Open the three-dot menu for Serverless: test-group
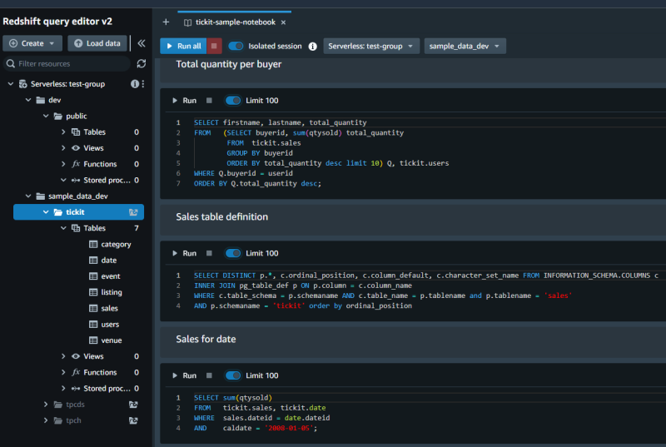 tap(142, 84)
